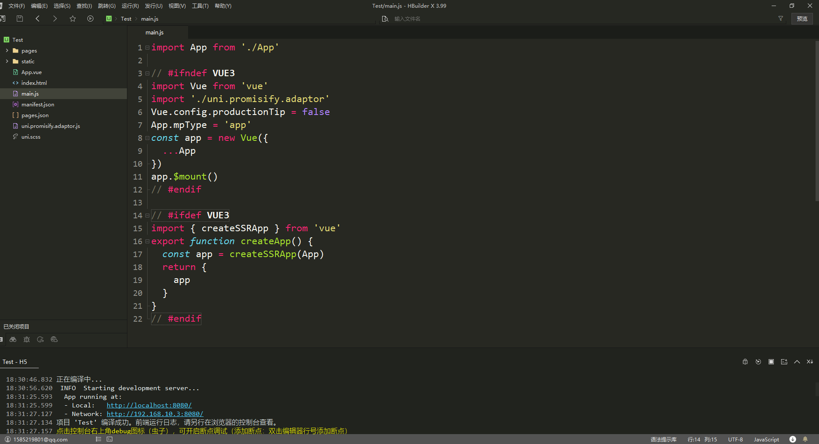Click the save file icon in toolbar
Viewport: 819px width, 444px height.
pyautogui.click(x=19, y=19)
